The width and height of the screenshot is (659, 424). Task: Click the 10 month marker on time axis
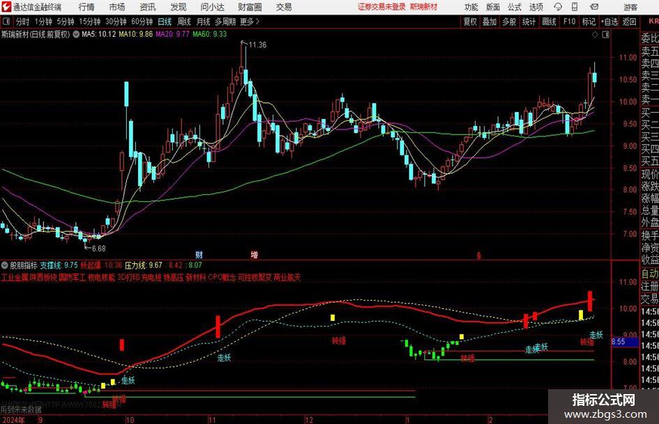[x=130, y=419]
